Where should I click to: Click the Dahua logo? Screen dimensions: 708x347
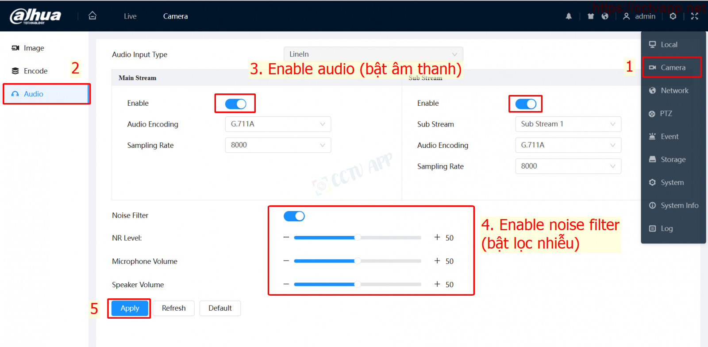coord(35,16)
